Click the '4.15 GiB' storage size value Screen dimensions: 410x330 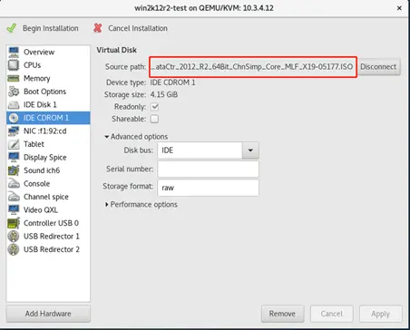coord(164,94)
